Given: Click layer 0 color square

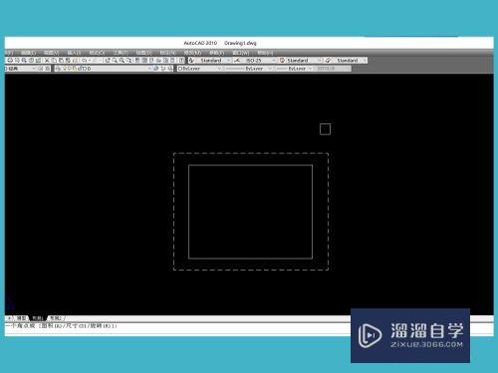Looking at the screenshot, I should click(x=85, y=69).
